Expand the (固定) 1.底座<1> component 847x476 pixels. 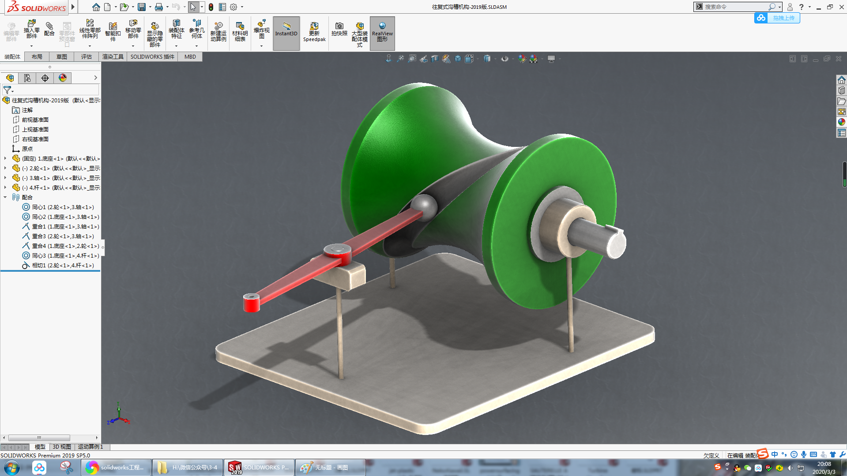(5, 158)
